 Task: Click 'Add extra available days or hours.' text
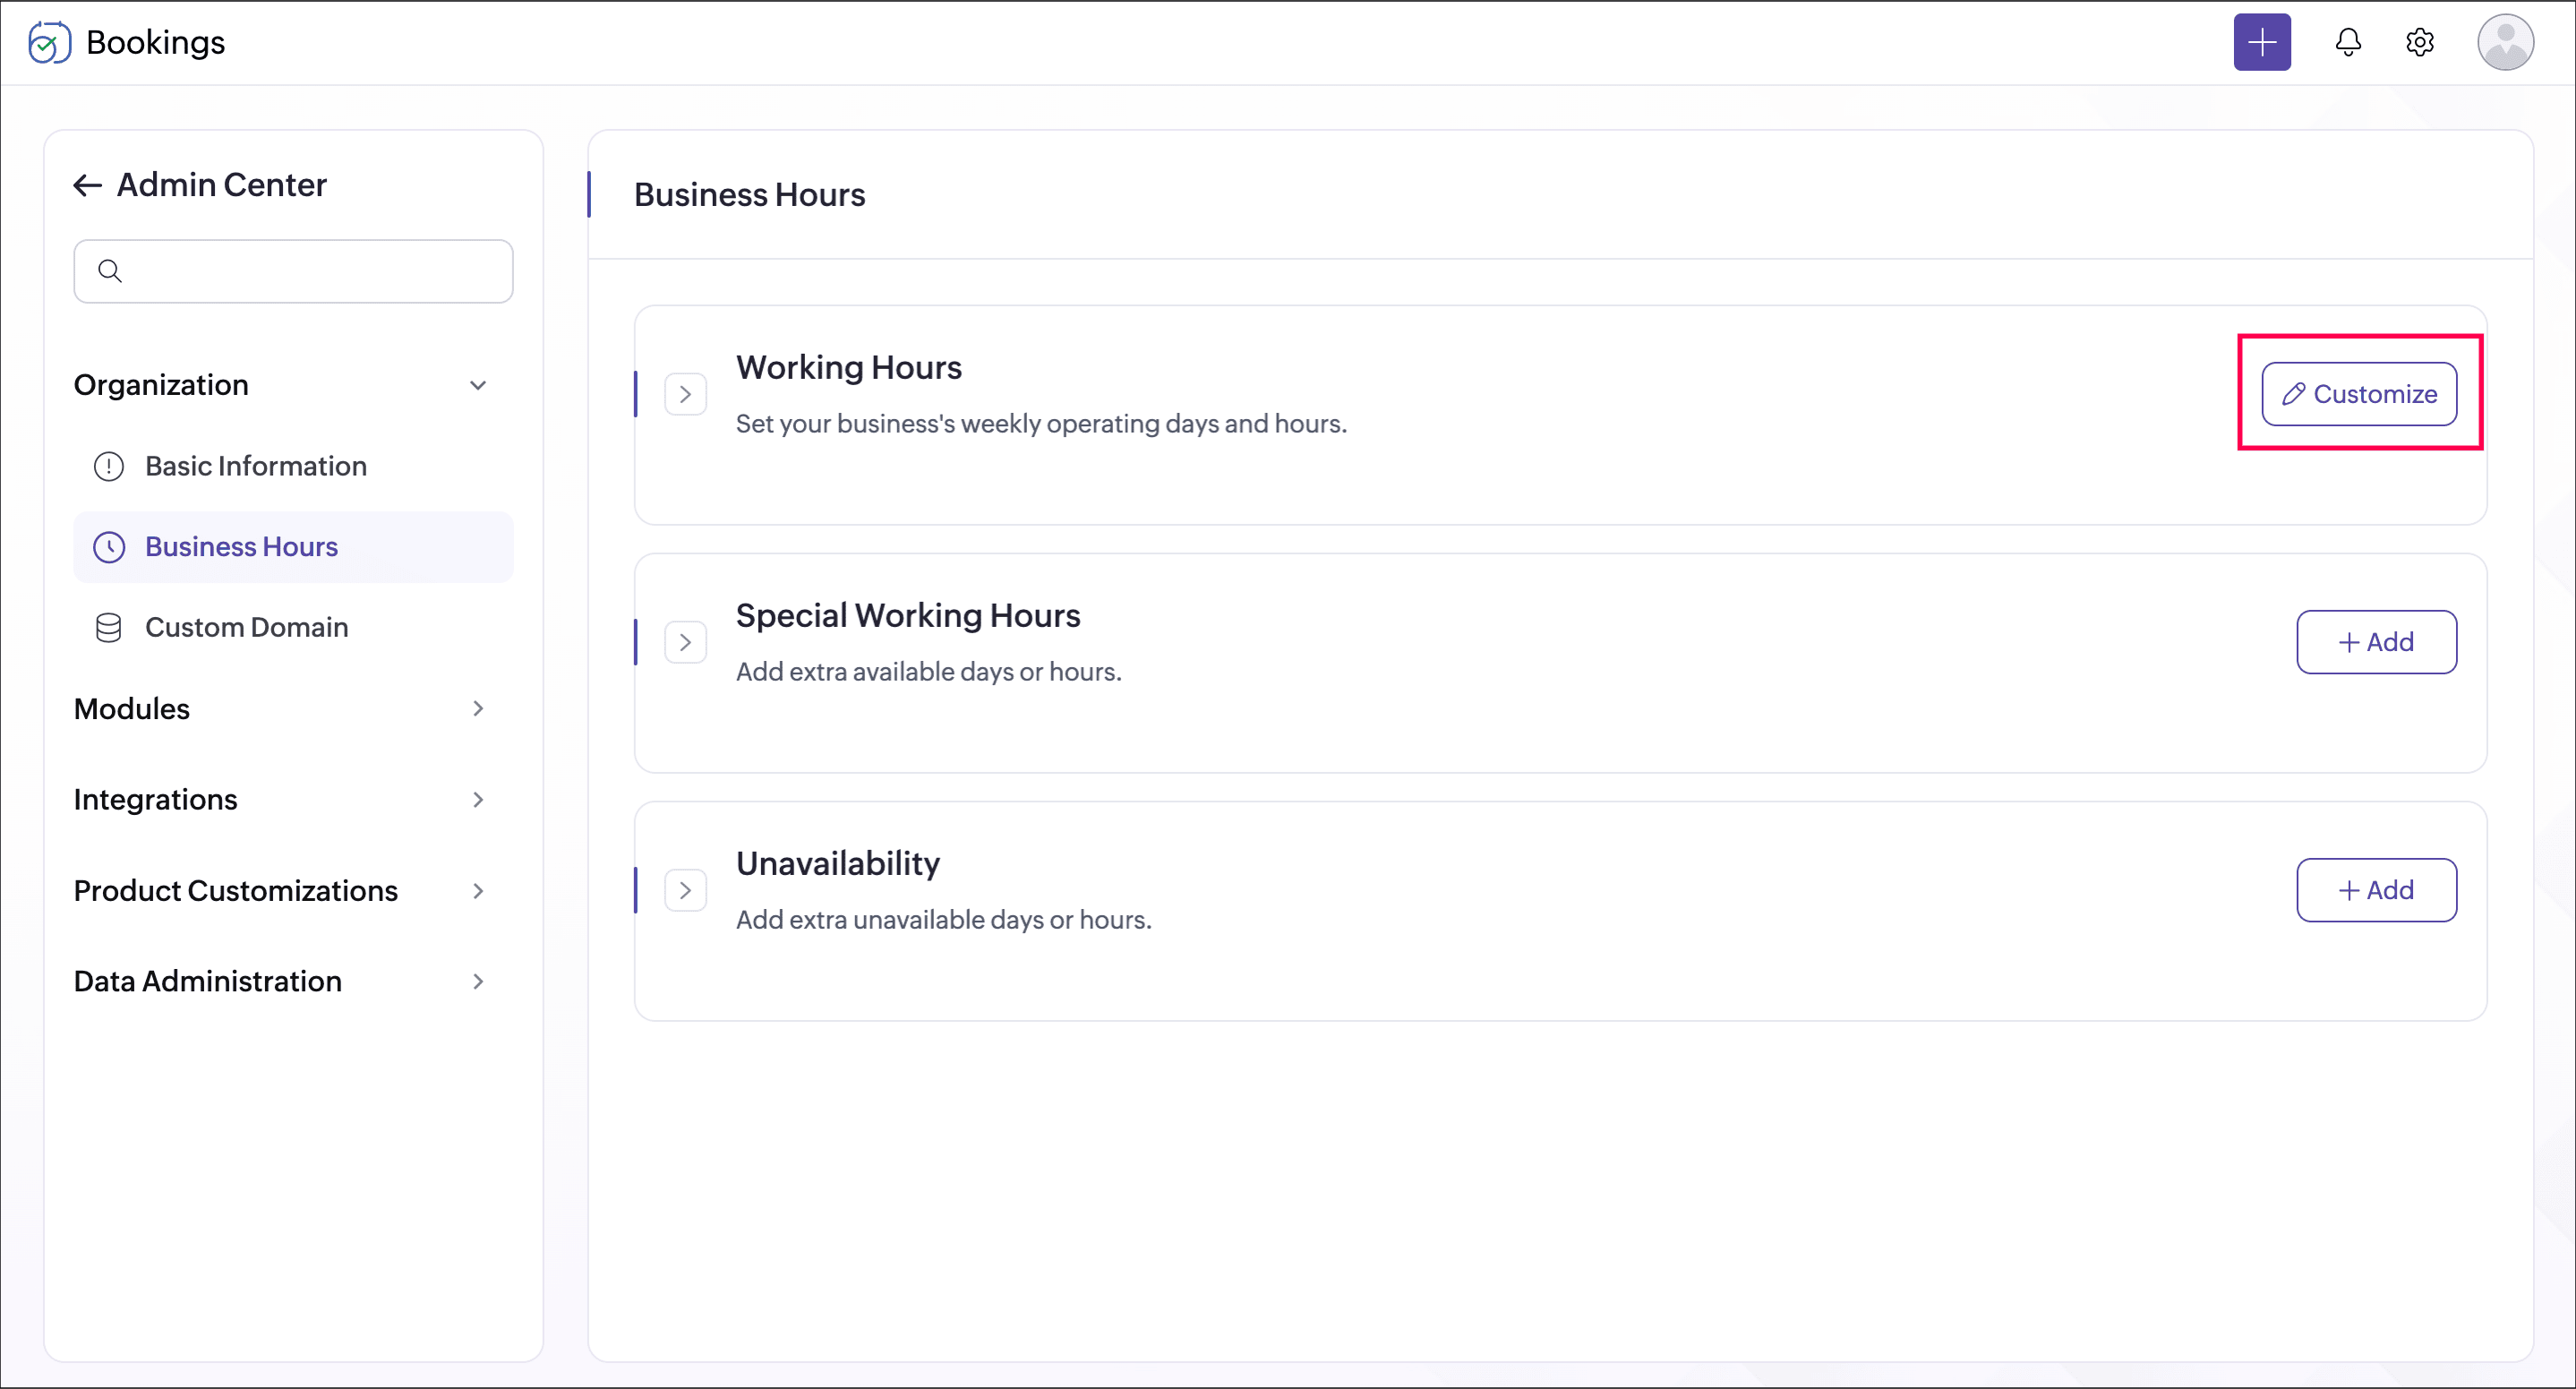[929, 672]
